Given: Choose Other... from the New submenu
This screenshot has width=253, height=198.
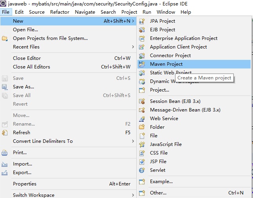Looking at the screenshot, I should coord(158,193).
